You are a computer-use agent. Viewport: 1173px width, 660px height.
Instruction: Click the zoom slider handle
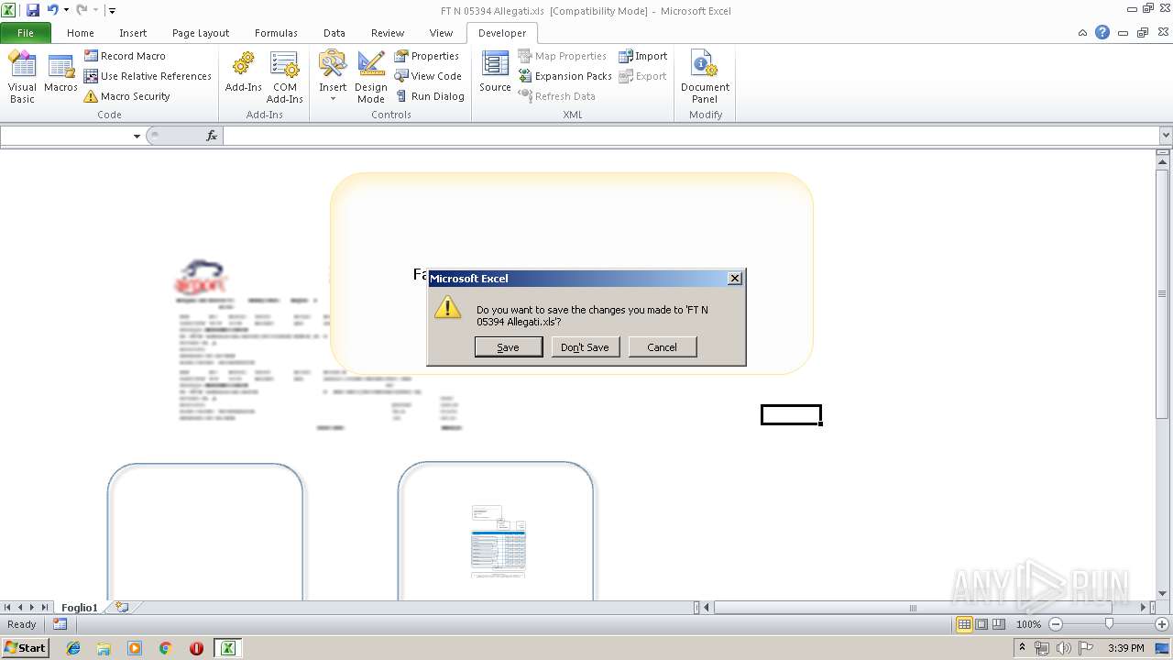pyautogui.click(x=1109, y=624)
